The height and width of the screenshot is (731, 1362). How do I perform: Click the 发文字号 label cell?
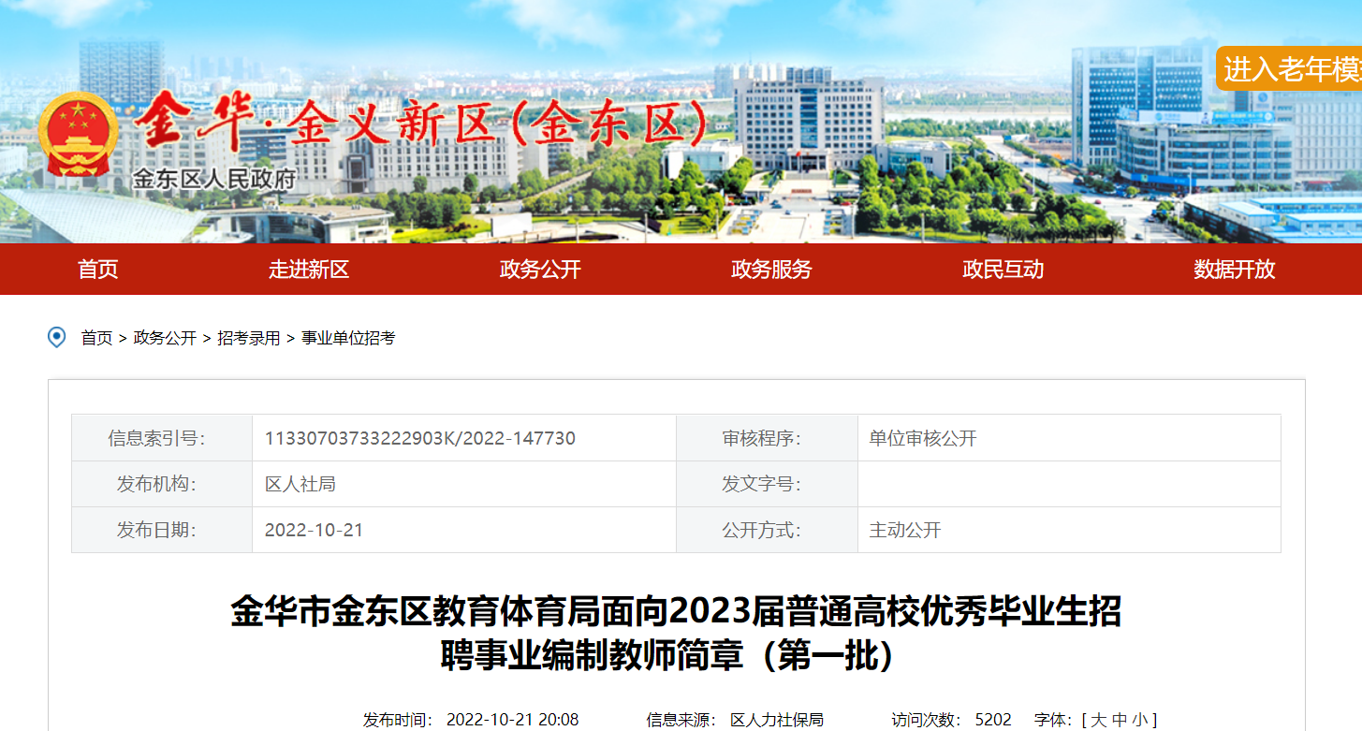[767, 484]
